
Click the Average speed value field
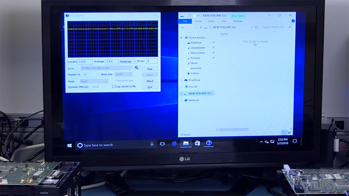click(x=112, y=61)
